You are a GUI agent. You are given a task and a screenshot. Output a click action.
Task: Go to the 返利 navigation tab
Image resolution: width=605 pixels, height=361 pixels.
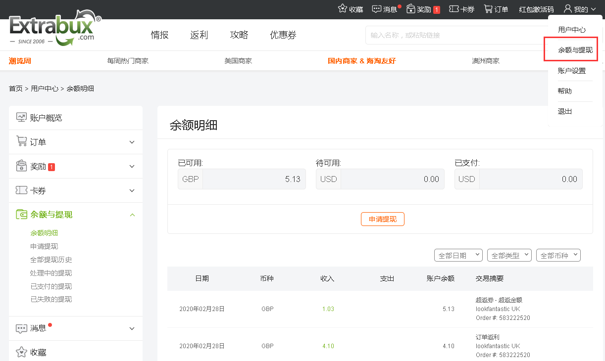(199, 35)
